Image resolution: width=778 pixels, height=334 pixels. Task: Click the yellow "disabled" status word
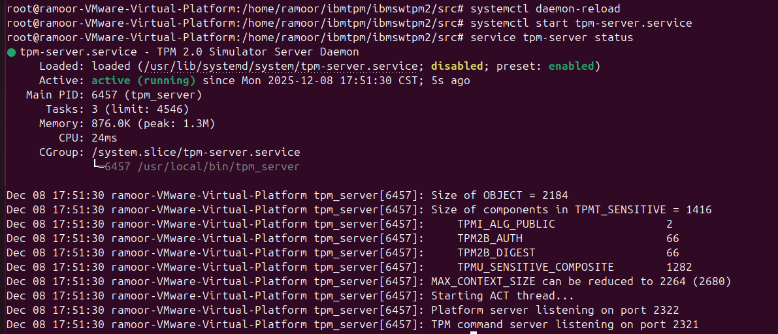click(x=457, y=67)
